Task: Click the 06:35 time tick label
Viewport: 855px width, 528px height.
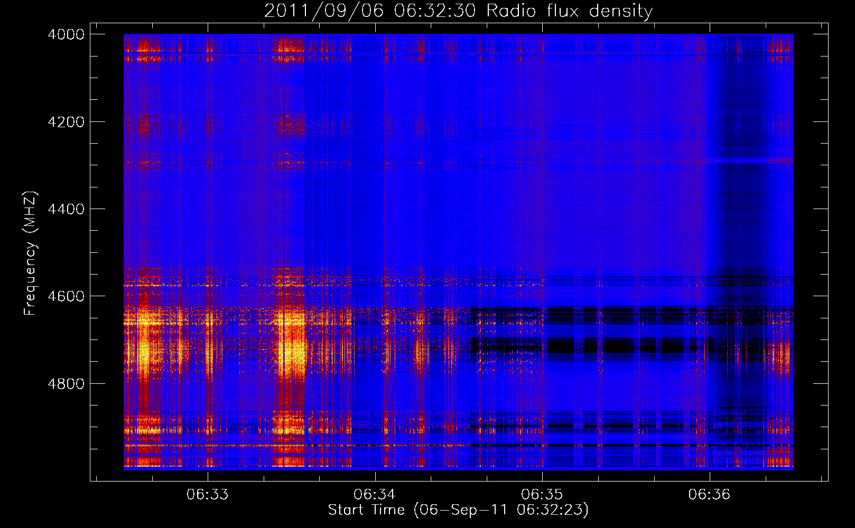Action: point(542,494)
